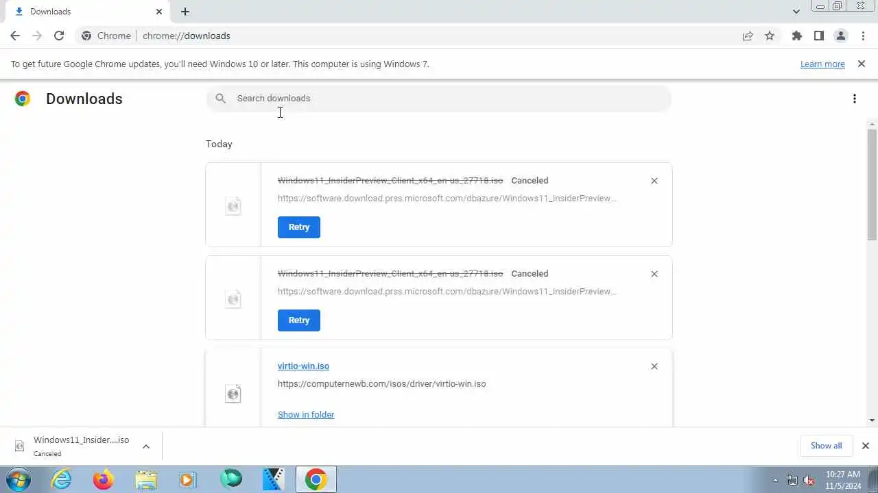Open Windows Media Player from taskbar
This screenshot has height=493, width=878.
188,479
